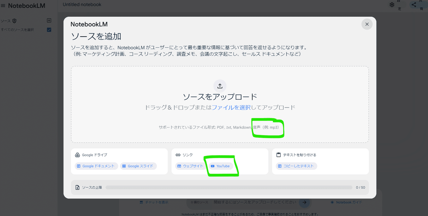This screenshot has width=428, height=216.
Task: Click the add-source plus icon in the sidebar
Action: (49, 21)
